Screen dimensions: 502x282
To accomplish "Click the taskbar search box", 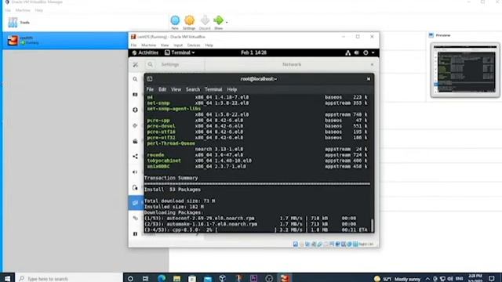I will pos(69,279).
